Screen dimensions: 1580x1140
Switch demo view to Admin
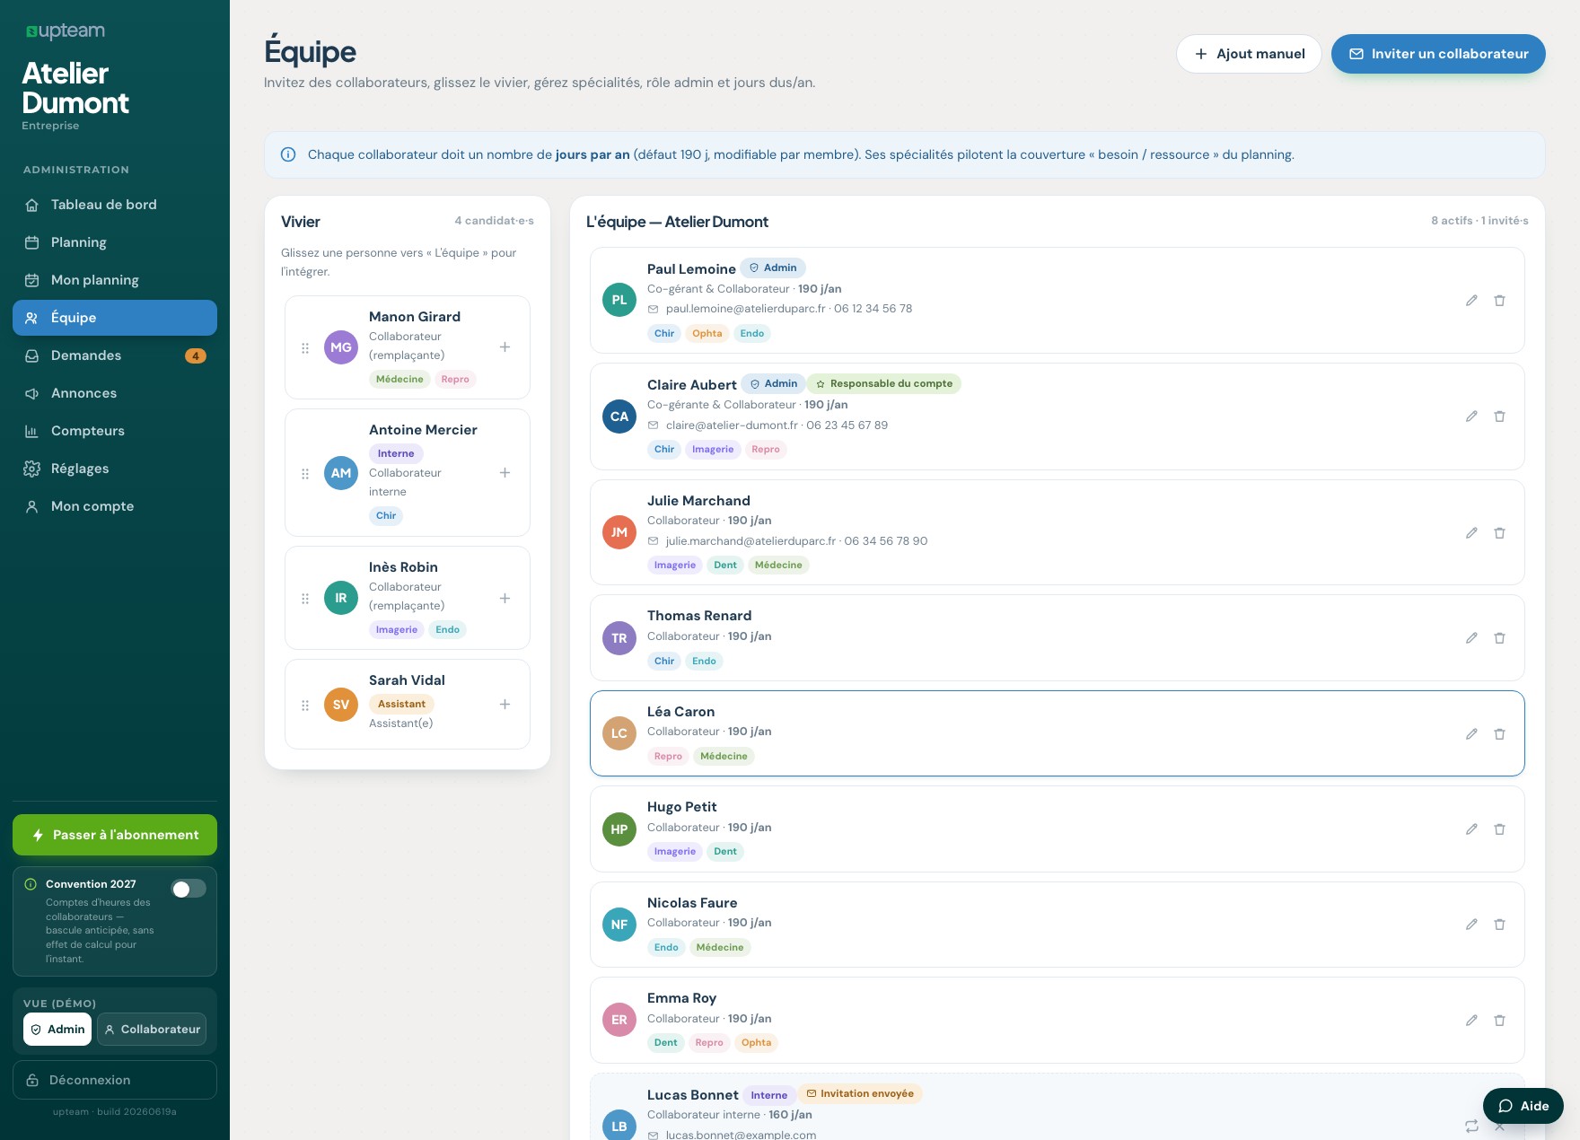pos(57,1030)
